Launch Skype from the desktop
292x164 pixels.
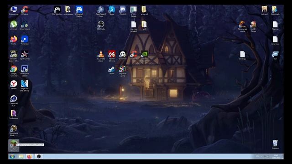(x=112, y=10)
